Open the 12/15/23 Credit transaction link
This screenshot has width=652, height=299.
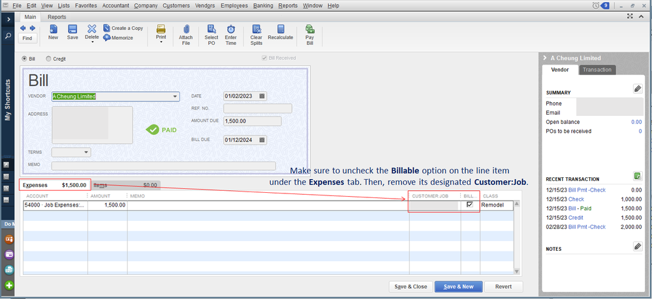click(576, 218)
